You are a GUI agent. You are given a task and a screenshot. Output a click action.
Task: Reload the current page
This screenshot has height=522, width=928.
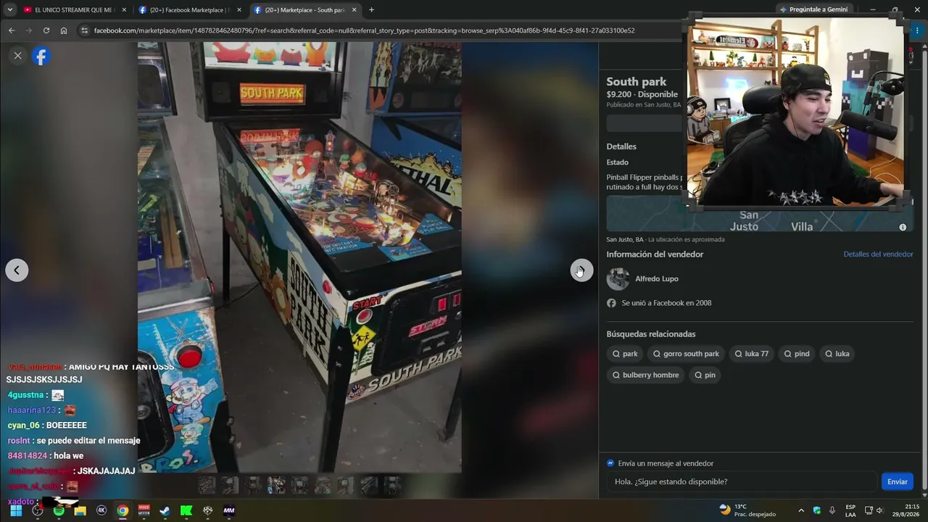(x=46, y=30)
